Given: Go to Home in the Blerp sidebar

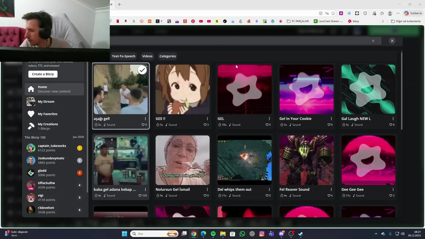Looking at the screenshot, I should (54, 89).
